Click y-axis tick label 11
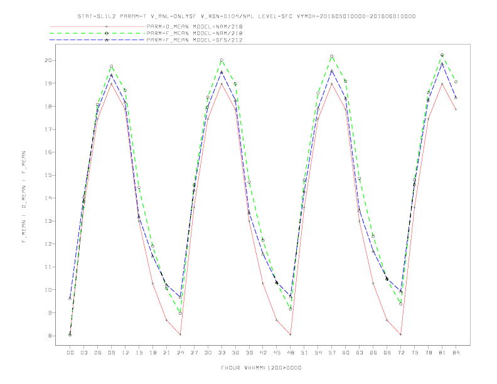 pos(48,267)
